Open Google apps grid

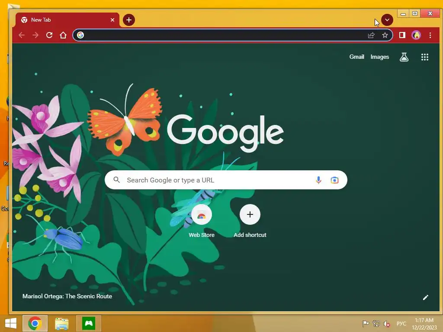[425, 57]
